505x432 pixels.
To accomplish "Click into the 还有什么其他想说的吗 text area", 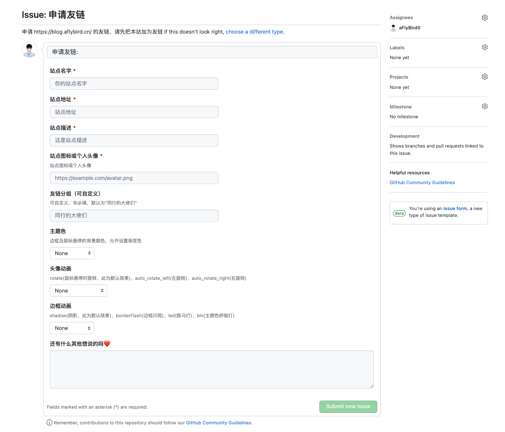I will 212,369.
